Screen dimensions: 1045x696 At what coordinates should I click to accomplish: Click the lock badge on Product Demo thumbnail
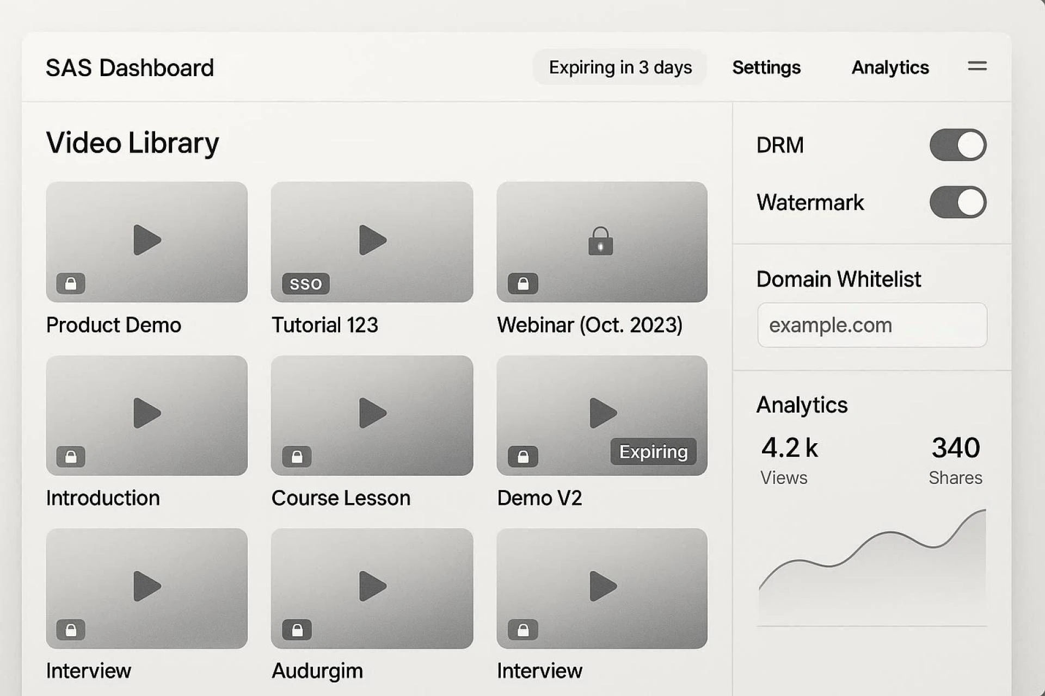point(71,283)
